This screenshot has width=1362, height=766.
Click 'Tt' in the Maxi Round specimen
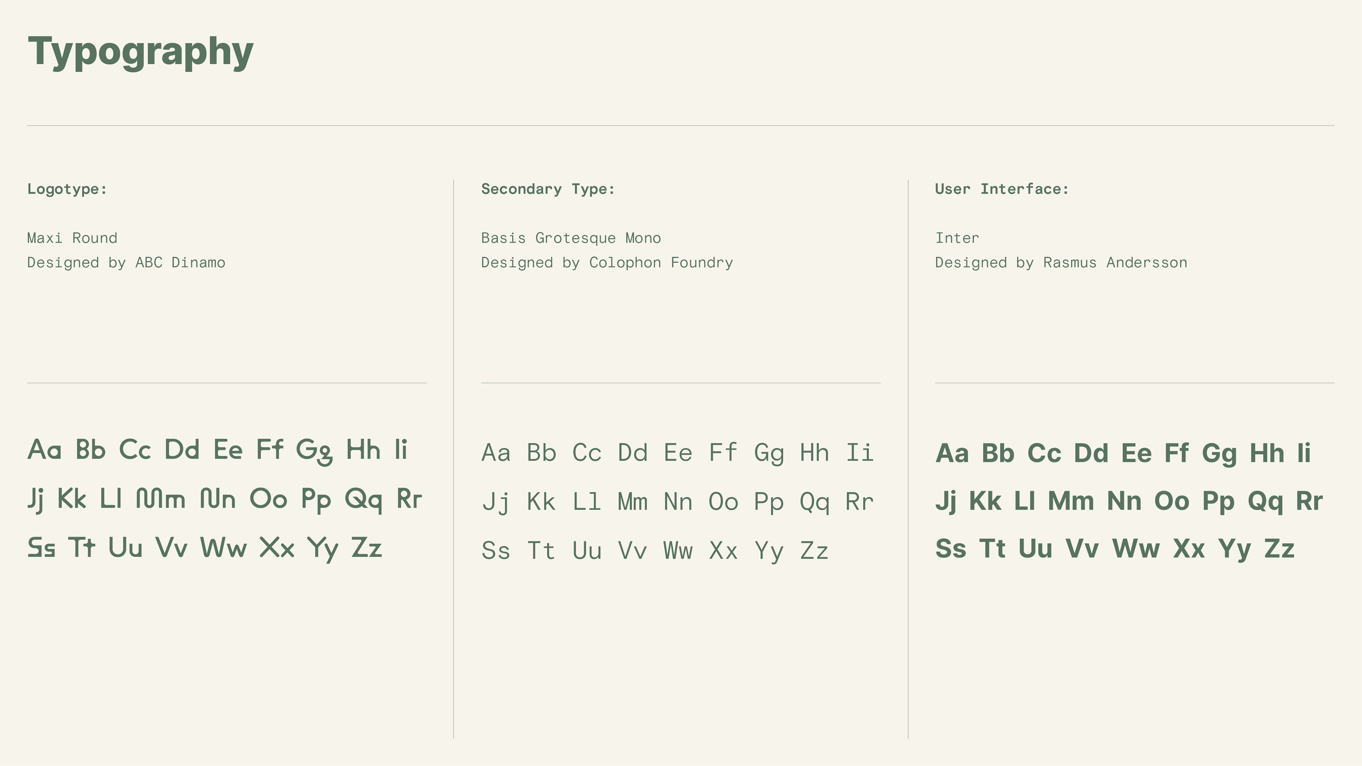coord(82,548)
